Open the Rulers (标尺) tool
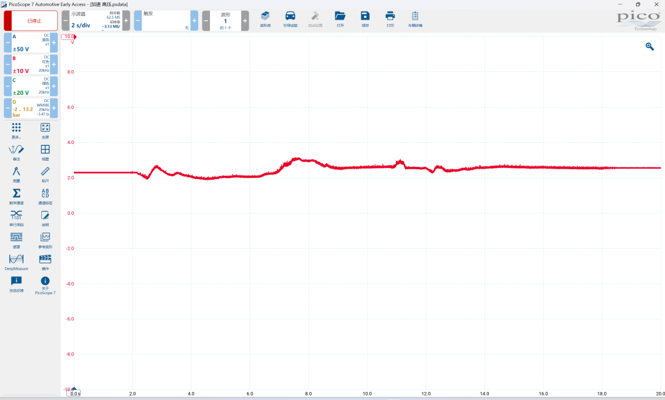665x400 pixels. (45, 175)
